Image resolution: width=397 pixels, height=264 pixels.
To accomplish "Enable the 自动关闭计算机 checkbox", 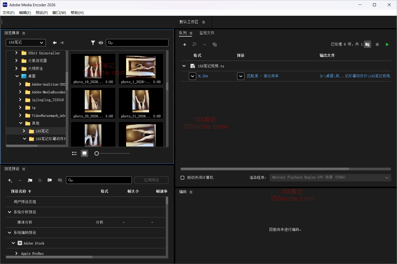I will (183, 177).
